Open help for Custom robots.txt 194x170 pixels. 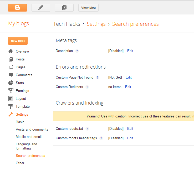pos(87,129)
